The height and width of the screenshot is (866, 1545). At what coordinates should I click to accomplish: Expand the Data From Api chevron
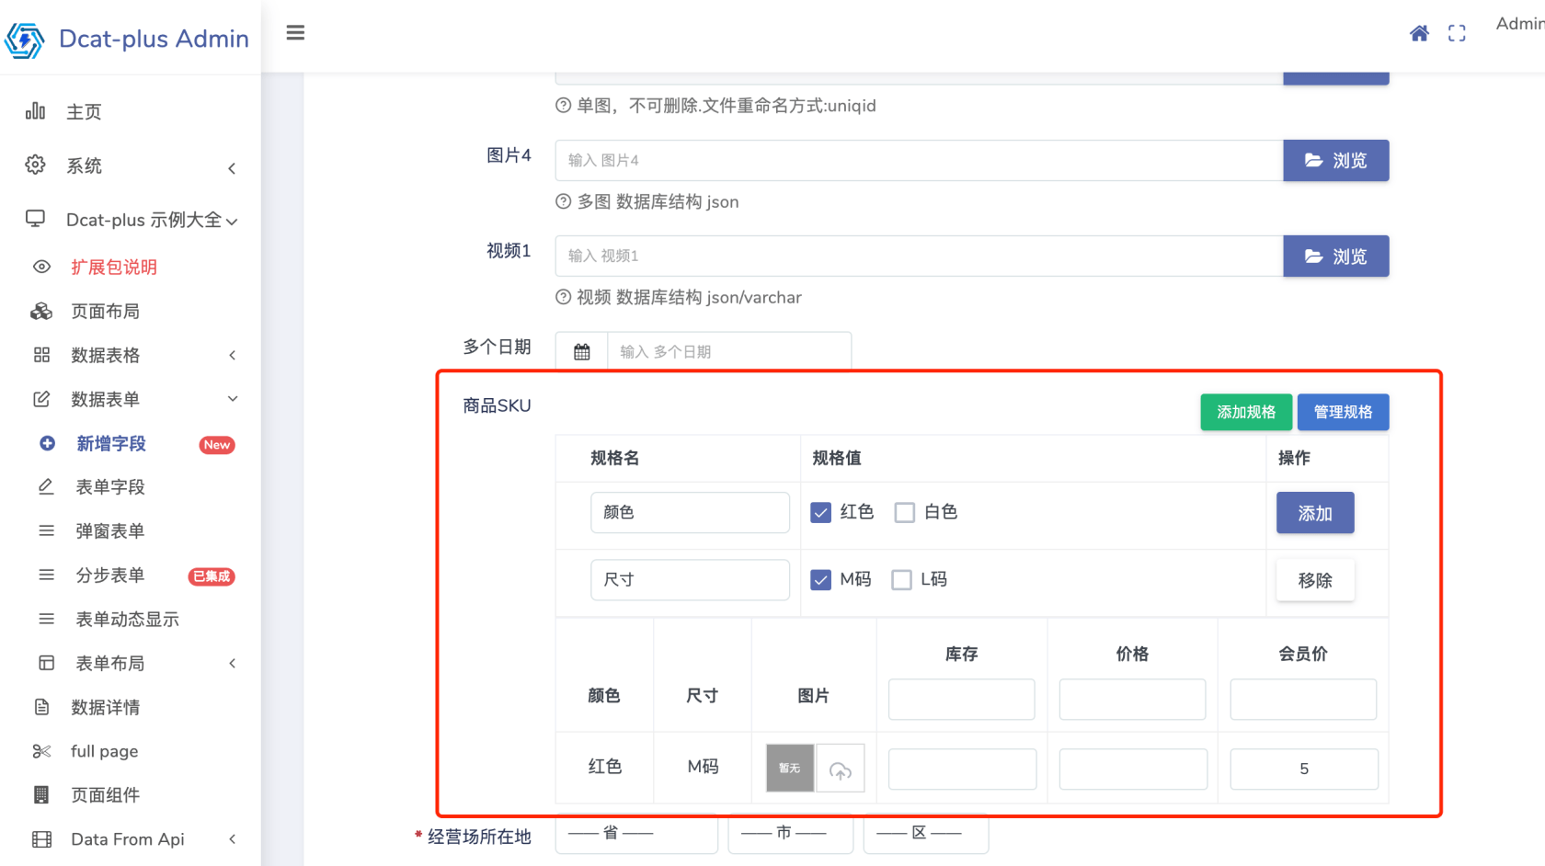232,838
